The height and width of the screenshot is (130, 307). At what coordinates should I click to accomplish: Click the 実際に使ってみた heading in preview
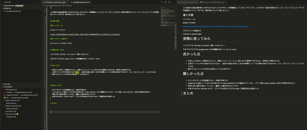[197, 38]
